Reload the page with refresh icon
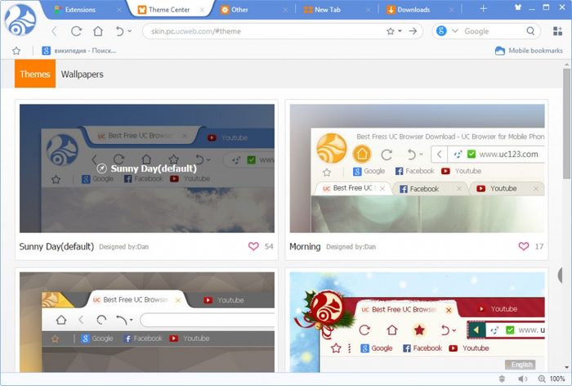572x386 pixels. coord(76,31)
